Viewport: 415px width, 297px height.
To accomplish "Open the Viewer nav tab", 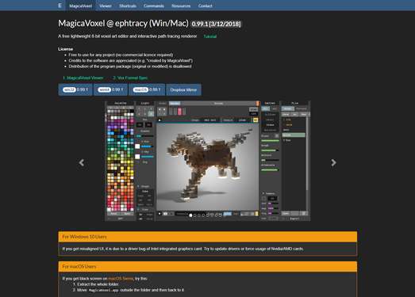I will pyautogui.click(x=106, y=6).
